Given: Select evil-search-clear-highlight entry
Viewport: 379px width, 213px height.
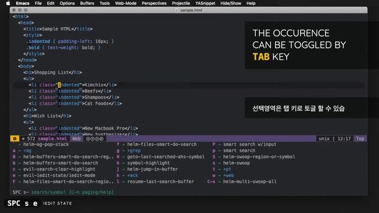Looking at the screenshot, I should [x=59, y=169].
